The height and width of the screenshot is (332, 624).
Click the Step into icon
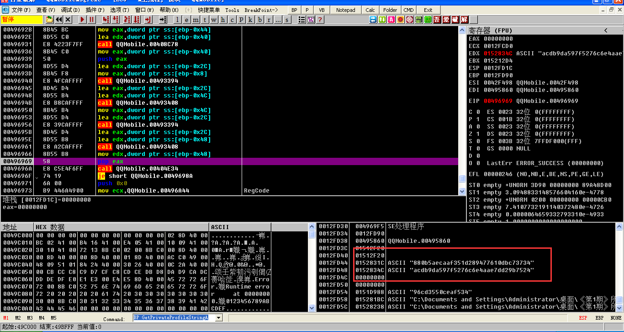(106, 19)
